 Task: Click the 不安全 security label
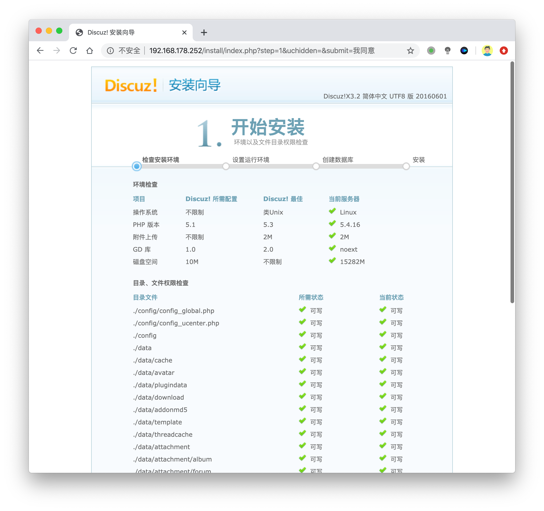pyautogui.click(x=129, y=51)
